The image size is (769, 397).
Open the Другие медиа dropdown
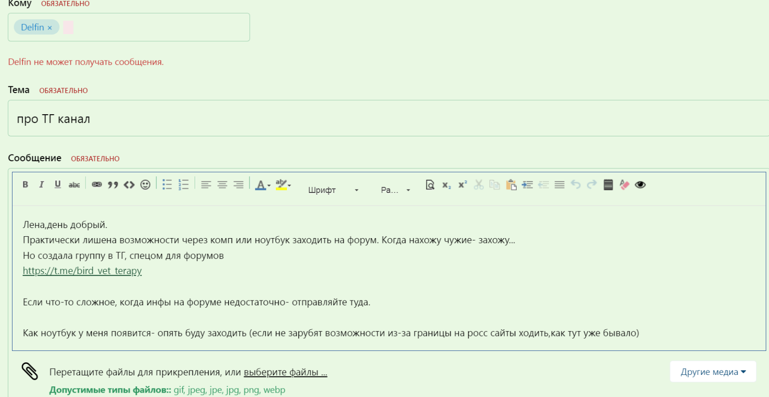713,372
